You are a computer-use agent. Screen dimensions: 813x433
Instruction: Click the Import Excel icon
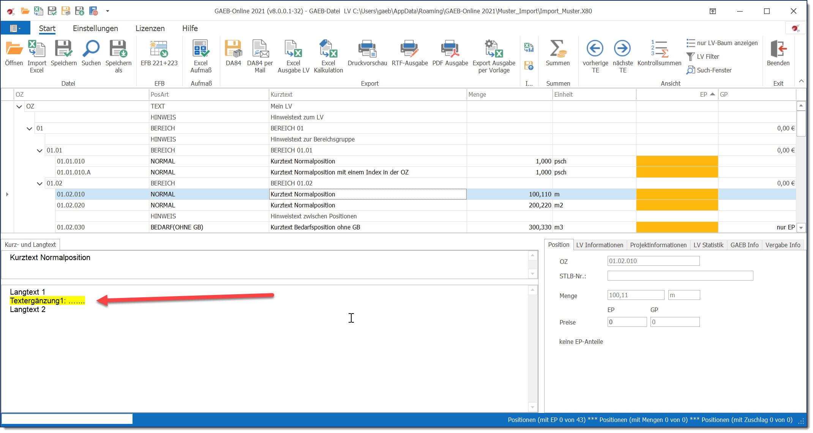pyautogui.click(x=36, y=49)
